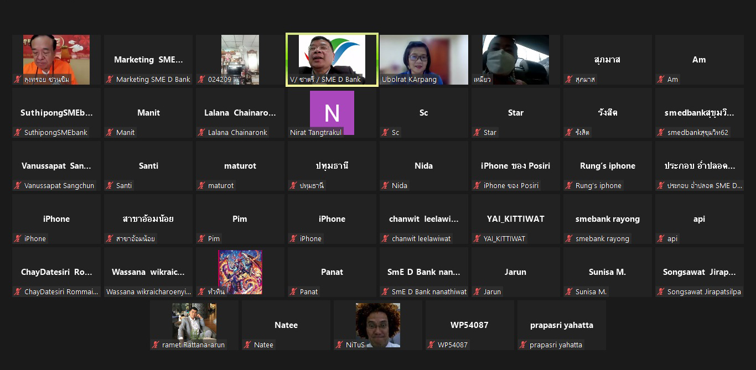Click Manit's muted microphone icon
756x370 pixels.
click(x=110, y=133)
